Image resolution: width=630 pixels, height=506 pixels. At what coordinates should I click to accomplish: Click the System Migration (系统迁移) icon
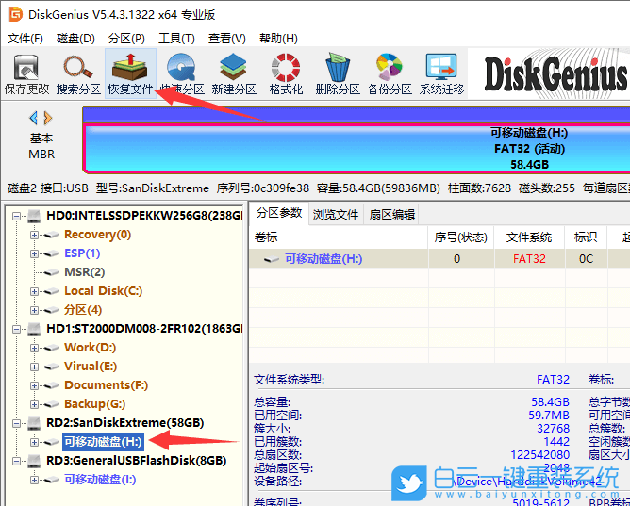pyautogui.click(x=441, y=74)
